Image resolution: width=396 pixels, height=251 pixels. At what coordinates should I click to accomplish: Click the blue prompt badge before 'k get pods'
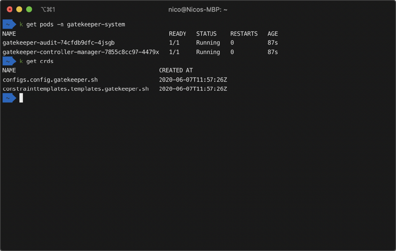(x=9, y=24)
